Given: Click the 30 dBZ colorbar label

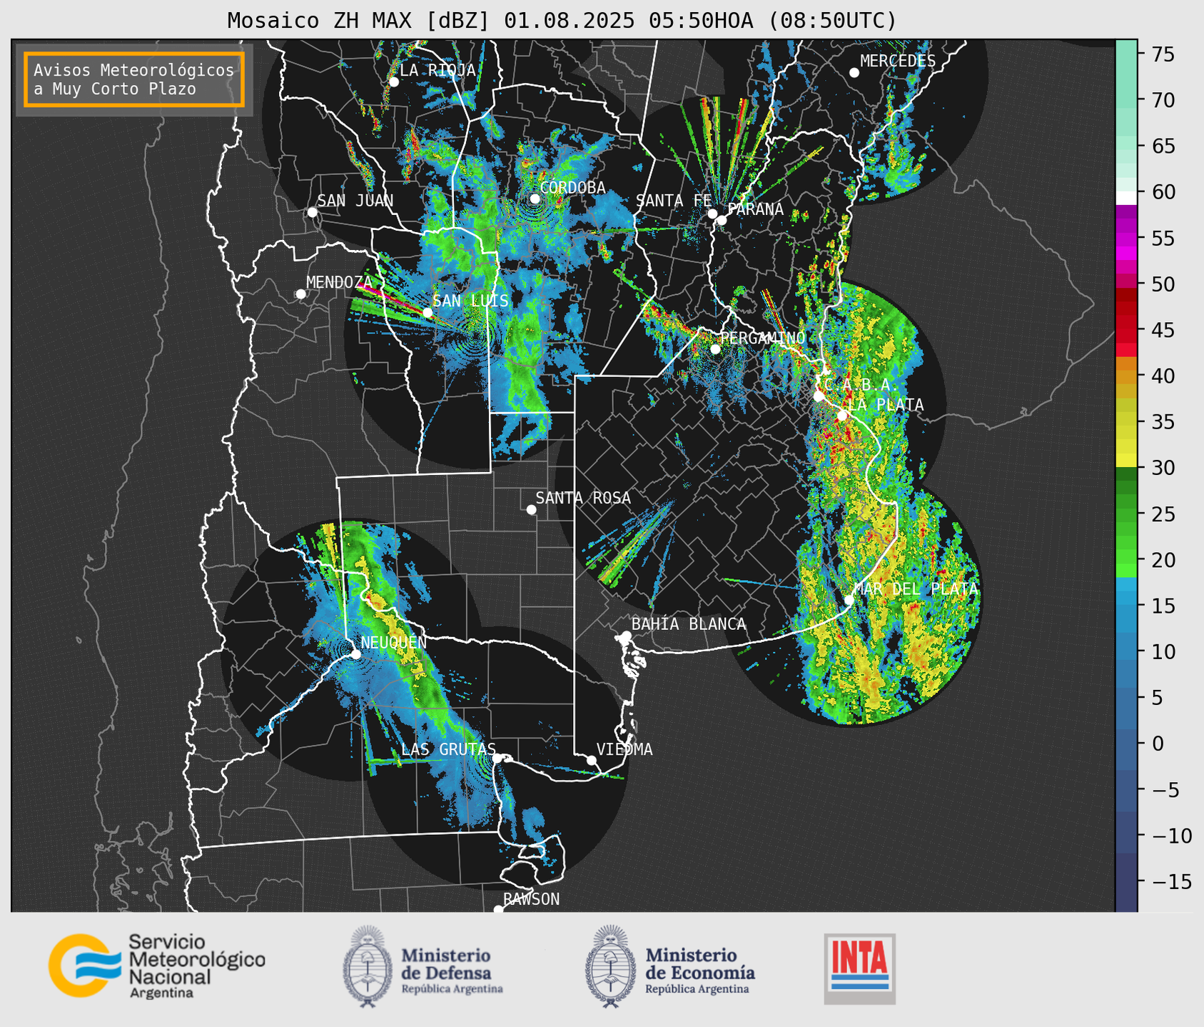Looking at the screenshot, I should pos(1163,468).
